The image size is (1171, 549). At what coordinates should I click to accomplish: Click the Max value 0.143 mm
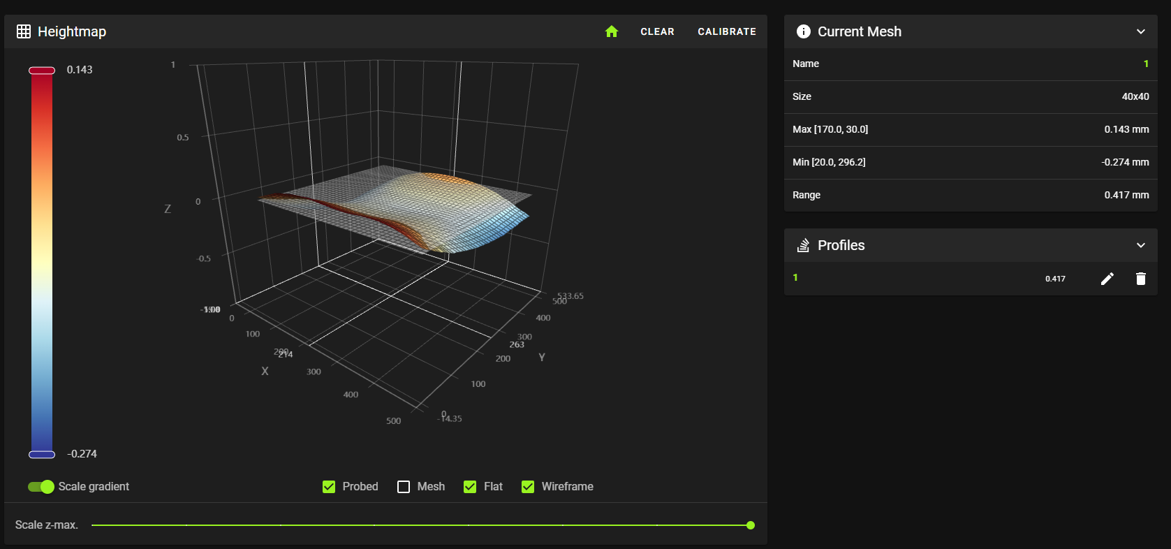click(1126, 129)
